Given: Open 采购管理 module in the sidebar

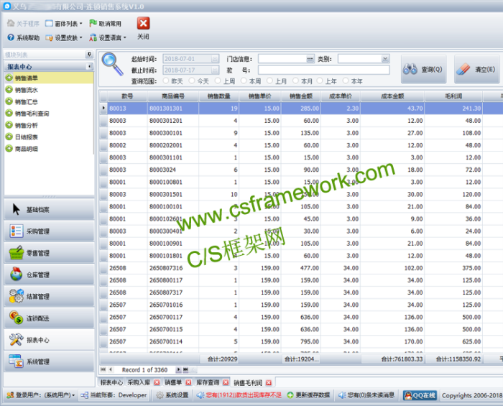Looking at the screenshot, I should (x=47, y=231).
